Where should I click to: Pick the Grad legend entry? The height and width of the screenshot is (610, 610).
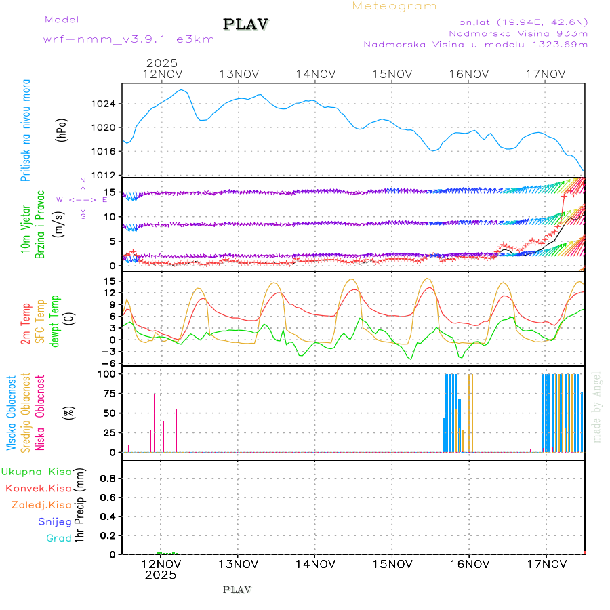[58, 539]
